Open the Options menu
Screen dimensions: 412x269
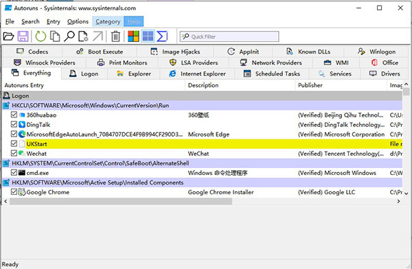(x=78, y=21)
